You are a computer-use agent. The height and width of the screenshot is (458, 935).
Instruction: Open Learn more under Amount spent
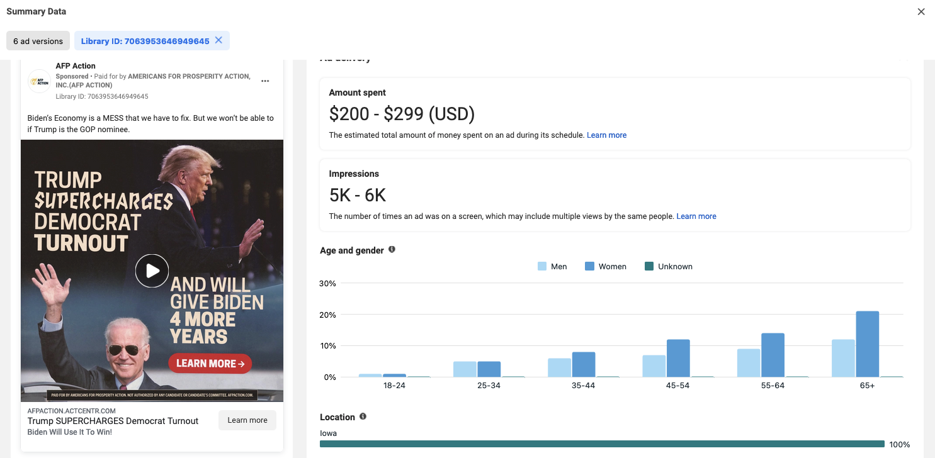(606, 135)
